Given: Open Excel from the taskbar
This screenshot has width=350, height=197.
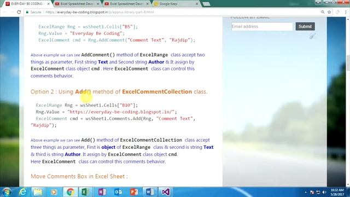Looking at the screenshot, I should 85,192.
